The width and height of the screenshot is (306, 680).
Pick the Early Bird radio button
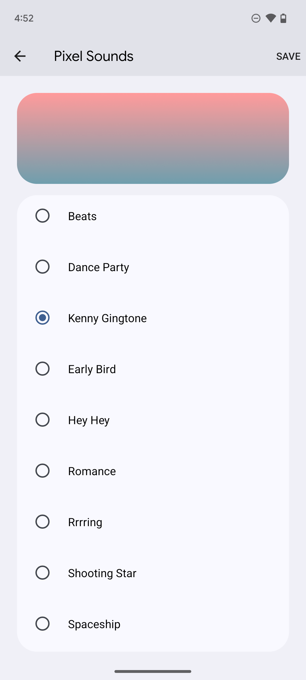42,369
